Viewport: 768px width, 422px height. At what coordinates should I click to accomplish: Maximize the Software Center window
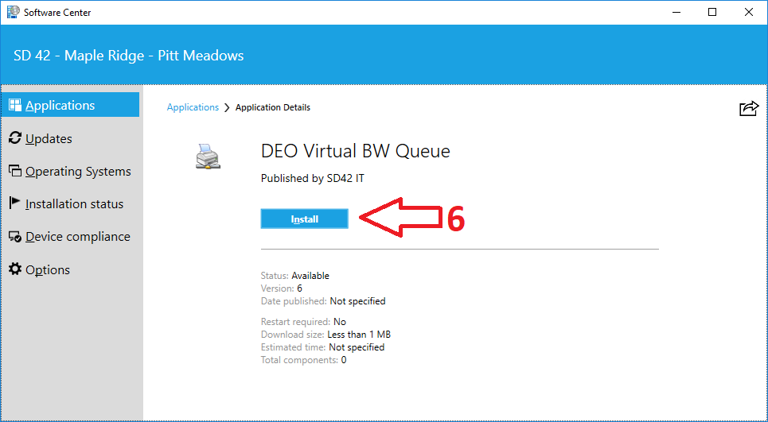[x=712, y=12]
